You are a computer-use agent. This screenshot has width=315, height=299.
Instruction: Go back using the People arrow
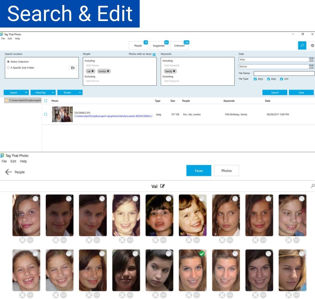9,172
